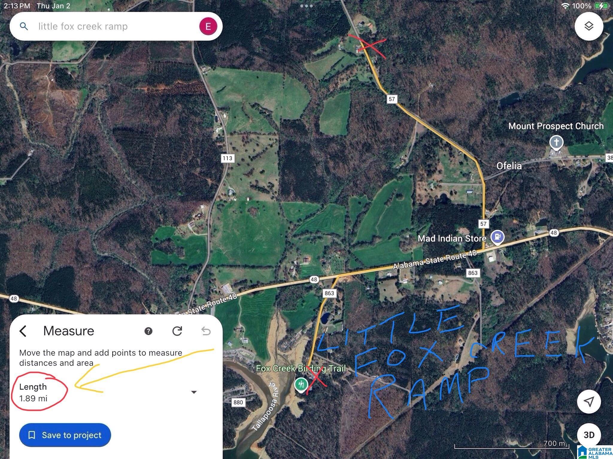The height and width of the screenshot is (459, 613).
Task: Tap the three-dot multitasking menu at top
Action: click(306, 6)
